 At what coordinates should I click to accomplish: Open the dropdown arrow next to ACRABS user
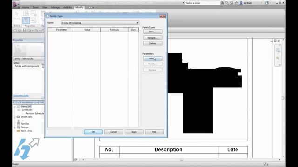261,3
